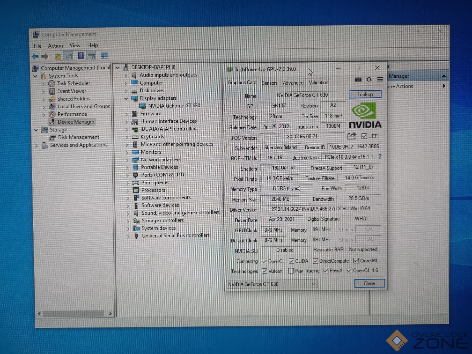Open the GPU-Z hamburger menu
472x354 pixels.
tap(380, 79)
